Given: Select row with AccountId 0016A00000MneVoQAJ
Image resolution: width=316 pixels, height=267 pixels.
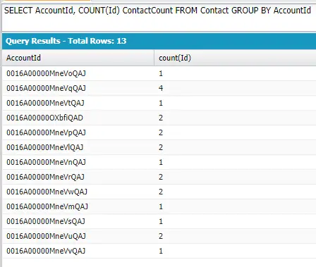Looking at the screenshot, I should (159, 73).
